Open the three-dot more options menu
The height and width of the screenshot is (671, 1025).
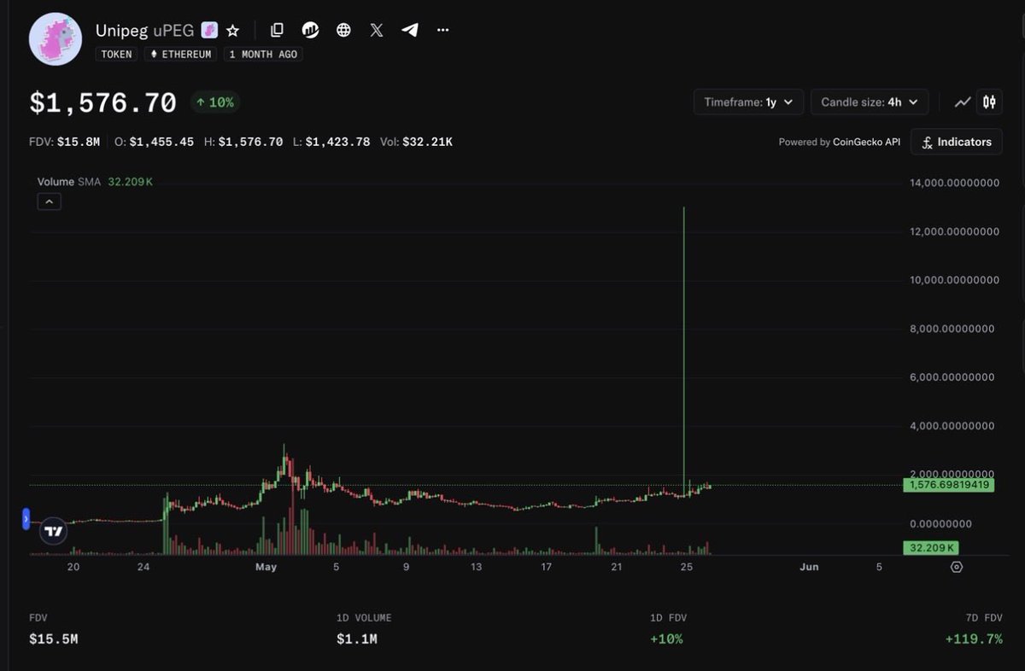point(442,30)
